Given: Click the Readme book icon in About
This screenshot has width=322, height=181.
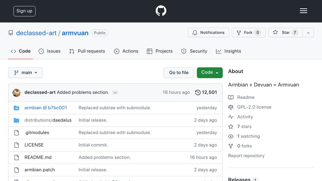Looking at the screenshot, I should tap(231, 97).
